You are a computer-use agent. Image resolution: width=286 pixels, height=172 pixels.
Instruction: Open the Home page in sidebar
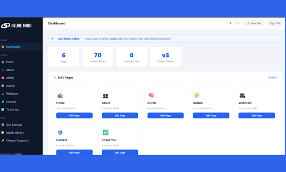pos(21,62)
